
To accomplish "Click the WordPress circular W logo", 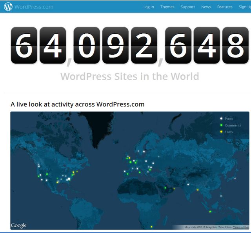I will [8, 7].
